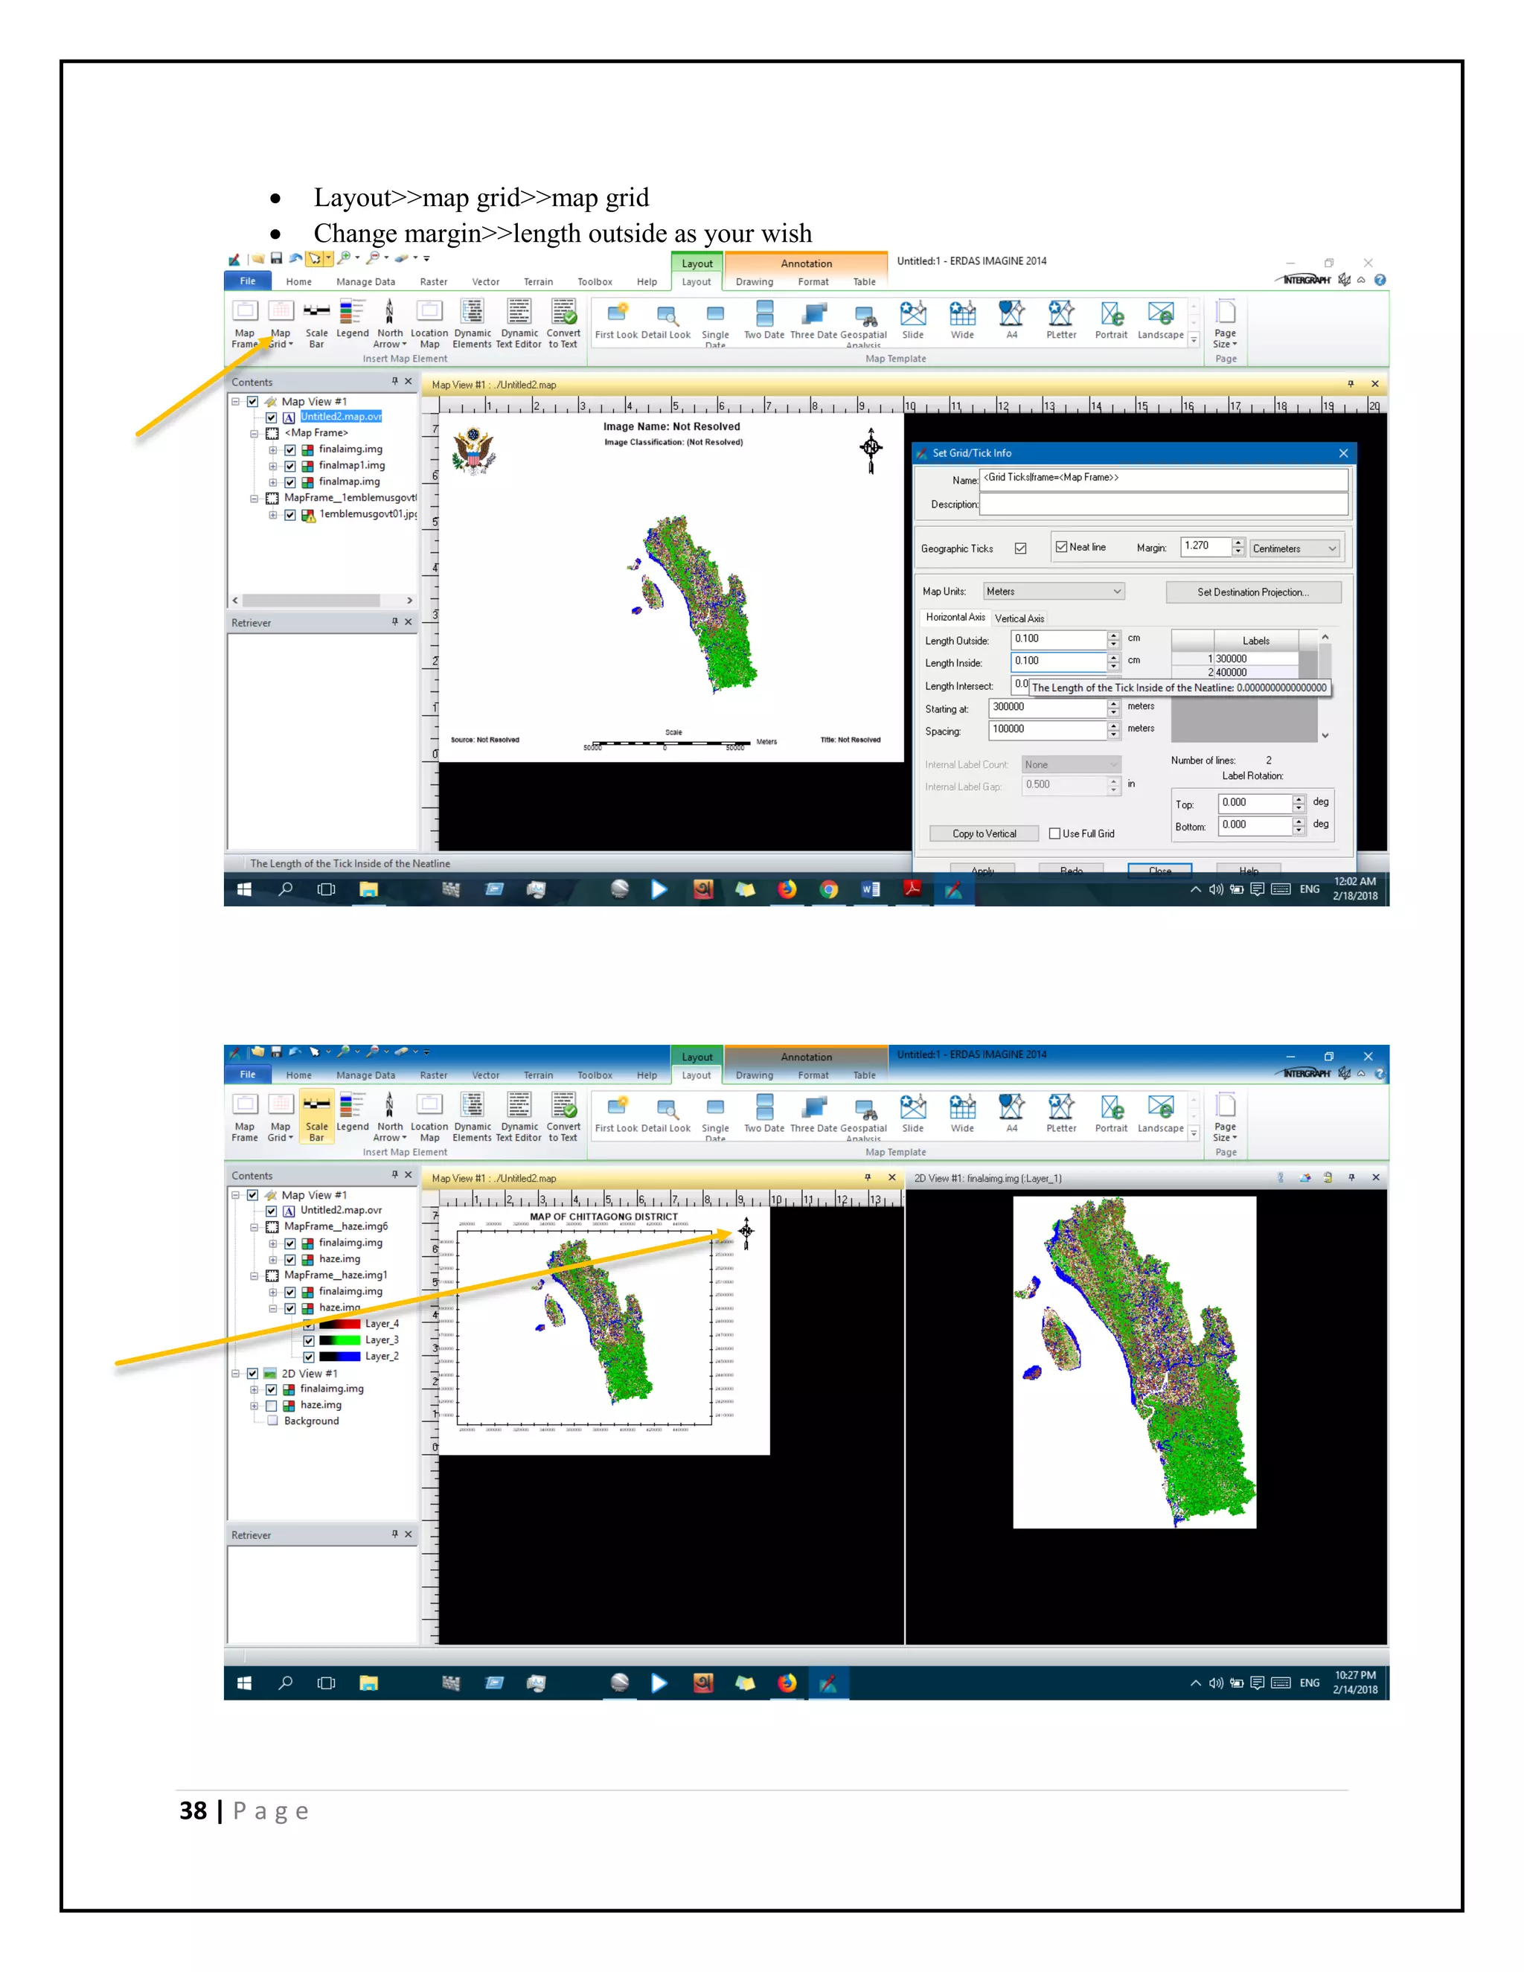Uncheck the Geographic Ticks checkbox

coord(1020,548)
